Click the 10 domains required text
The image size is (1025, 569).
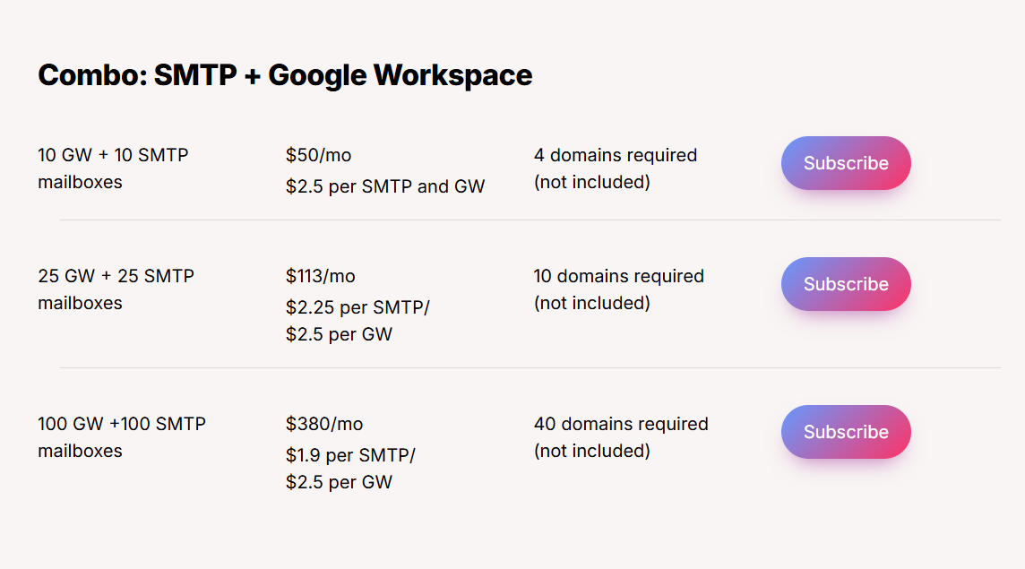click(618, 275)
